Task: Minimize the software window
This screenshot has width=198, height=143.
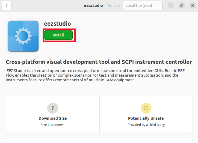Action: (x=171, y=5)
